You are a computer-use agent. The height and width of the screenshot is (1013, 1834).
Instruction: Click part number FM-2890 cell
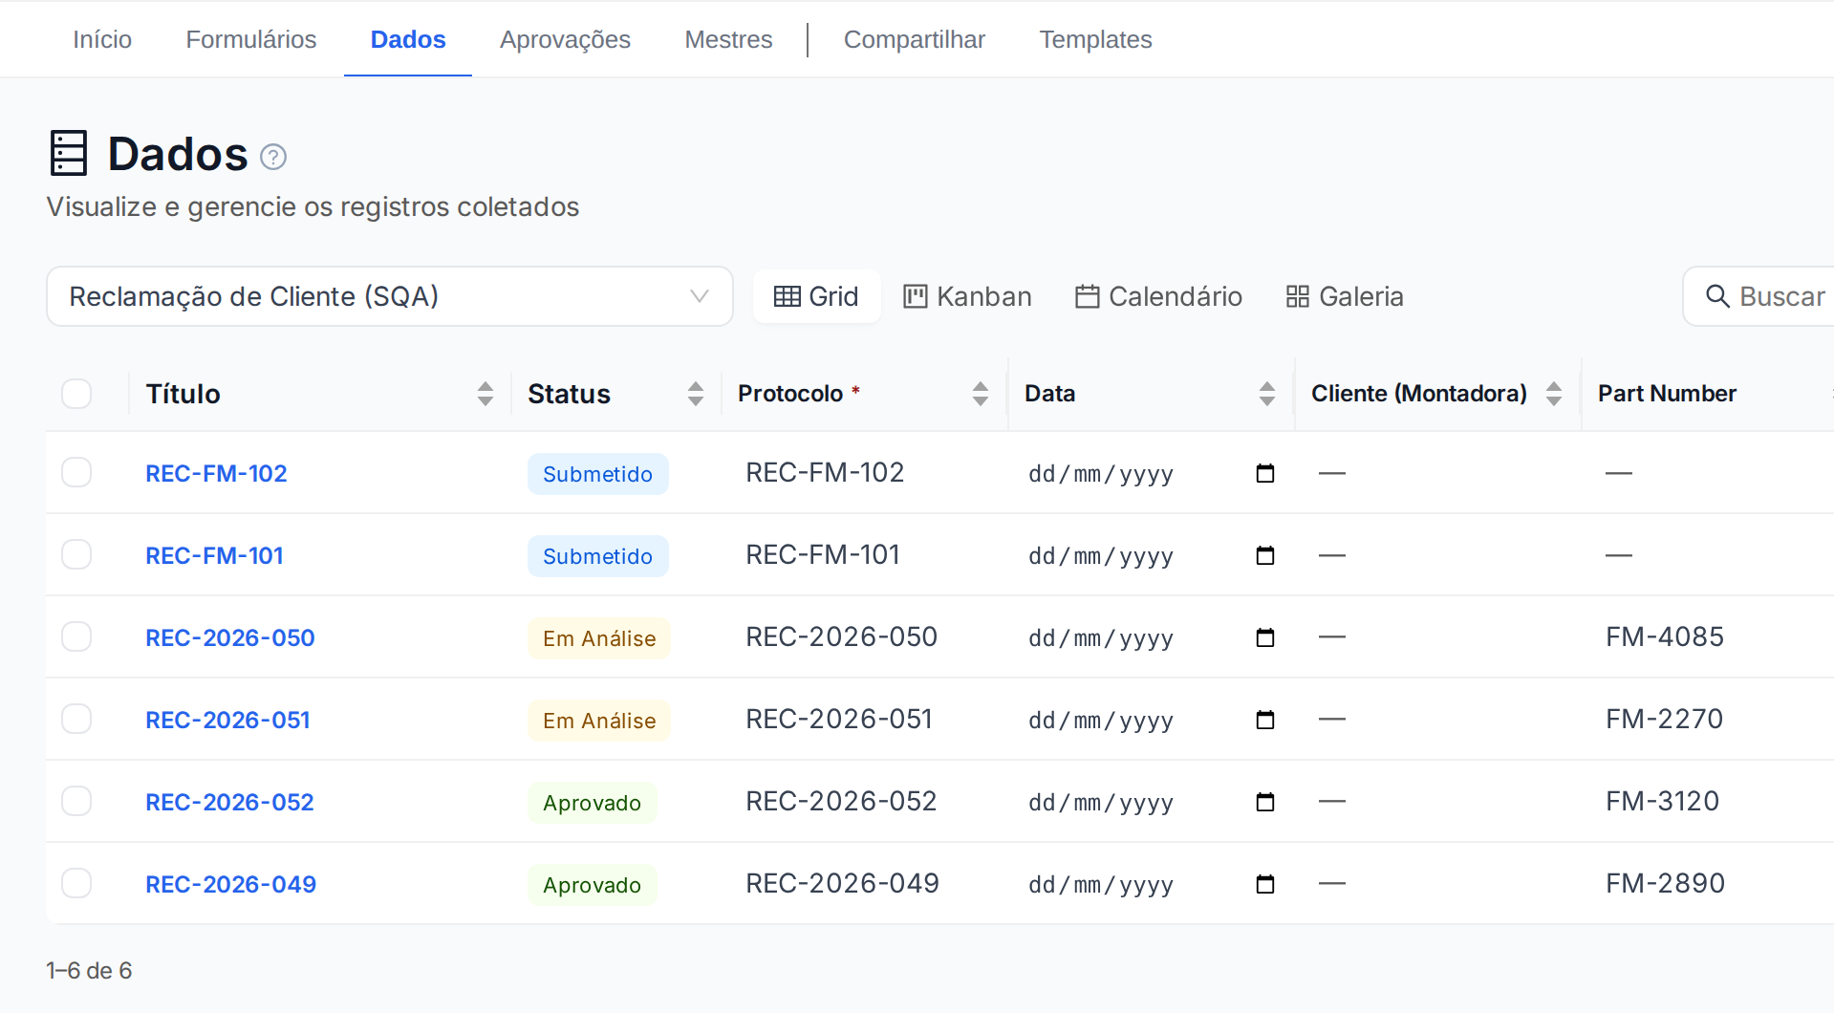1665,883
